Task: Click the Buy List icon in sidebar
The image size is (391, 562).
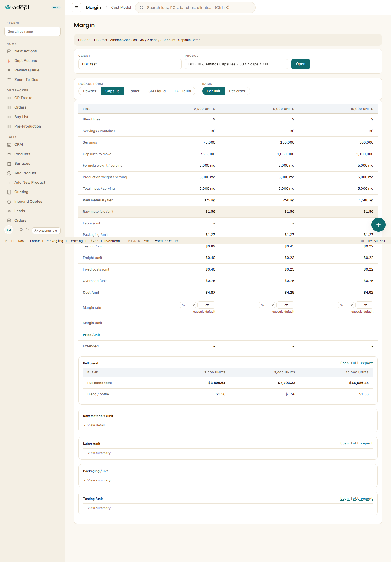Action: (9, 117)
